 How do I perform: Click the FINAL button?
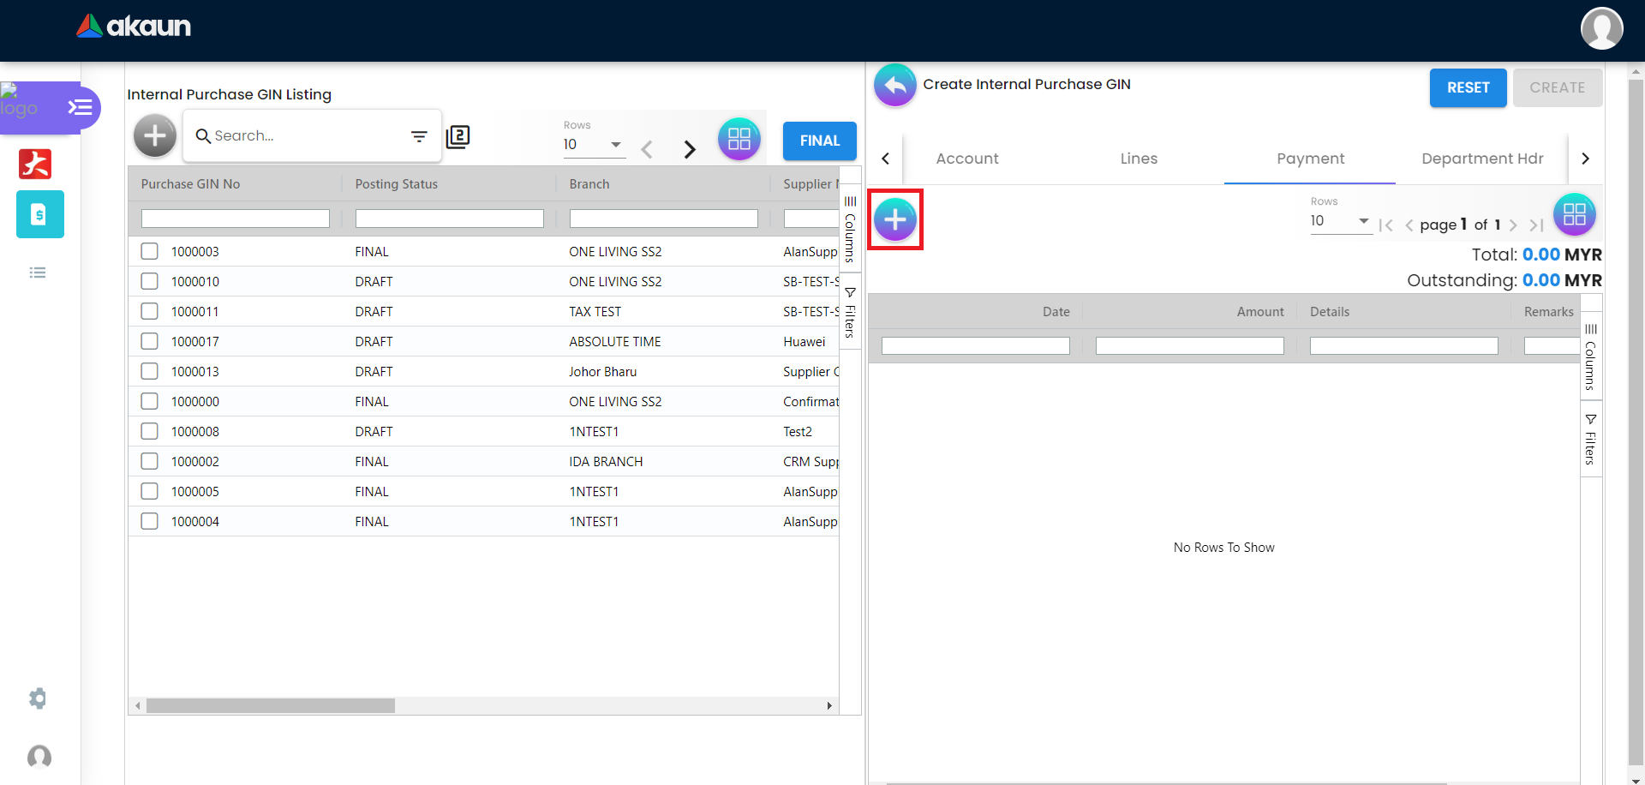[x=819, y=141]
